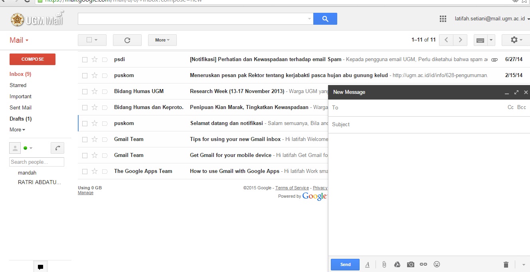Star the Bidang Humas UGM email
530x272 pixels.
(x=95, y=91)
